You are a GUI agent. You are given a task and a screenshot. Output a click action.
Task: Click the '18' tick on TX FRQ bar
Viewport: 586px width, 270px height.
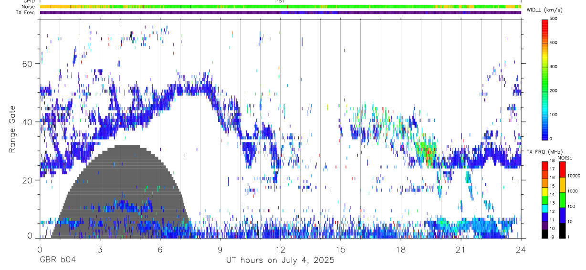pos(553,161)
